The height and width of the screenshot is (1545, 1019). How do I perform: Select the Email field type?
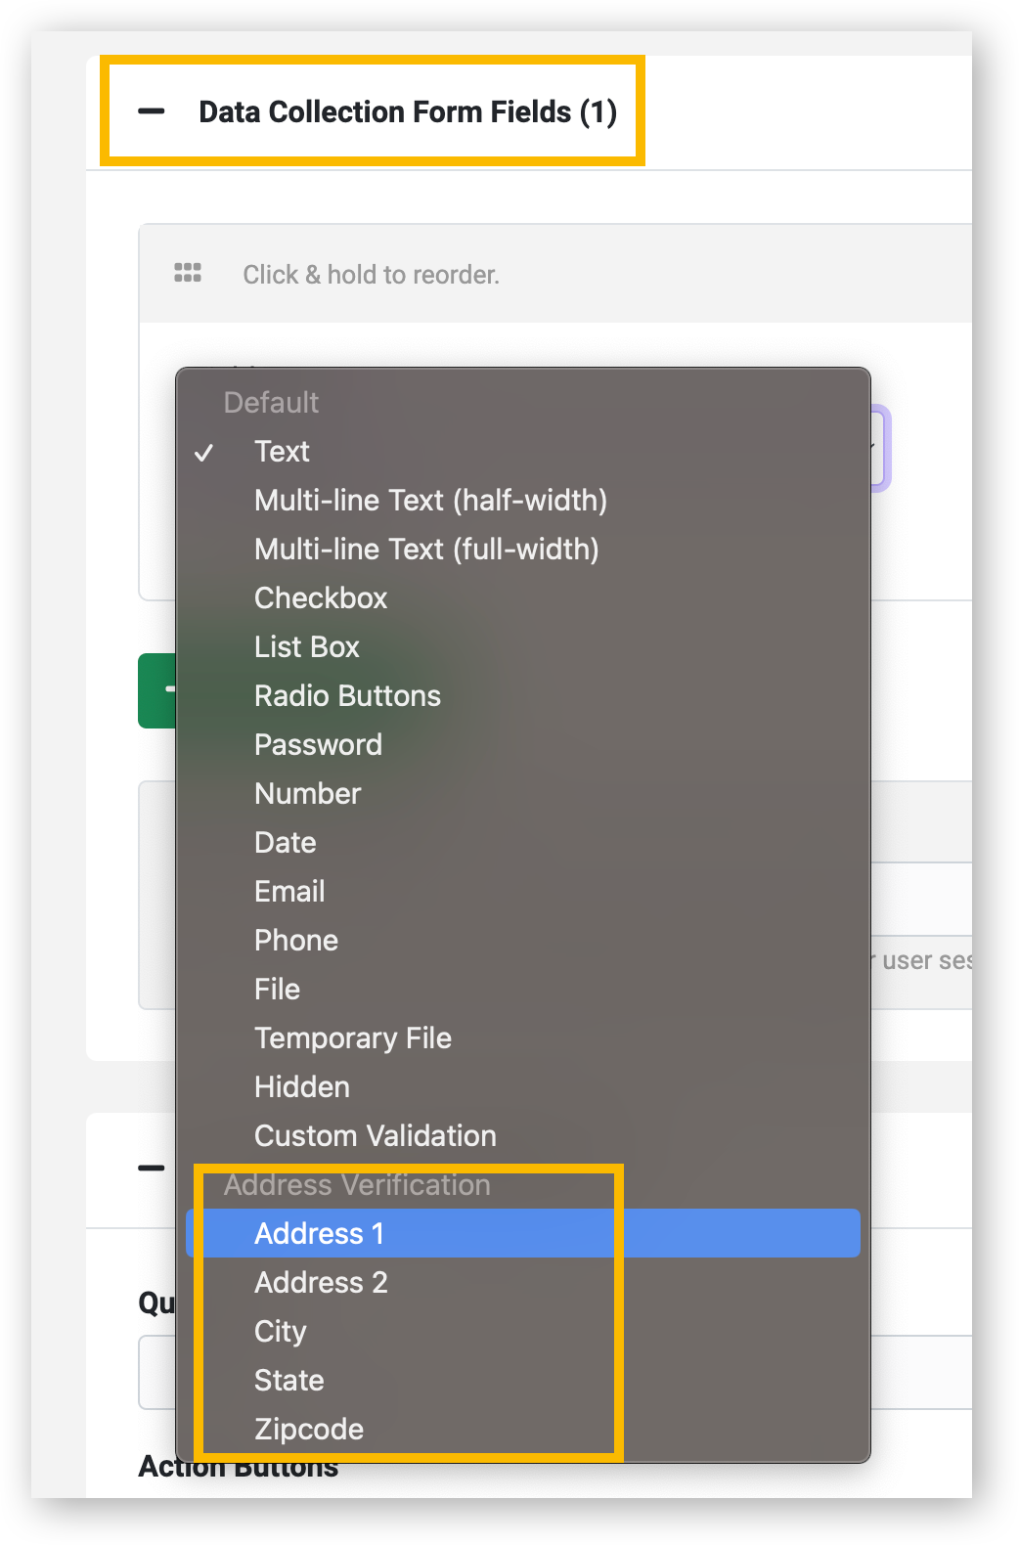[x=289, y=891]
